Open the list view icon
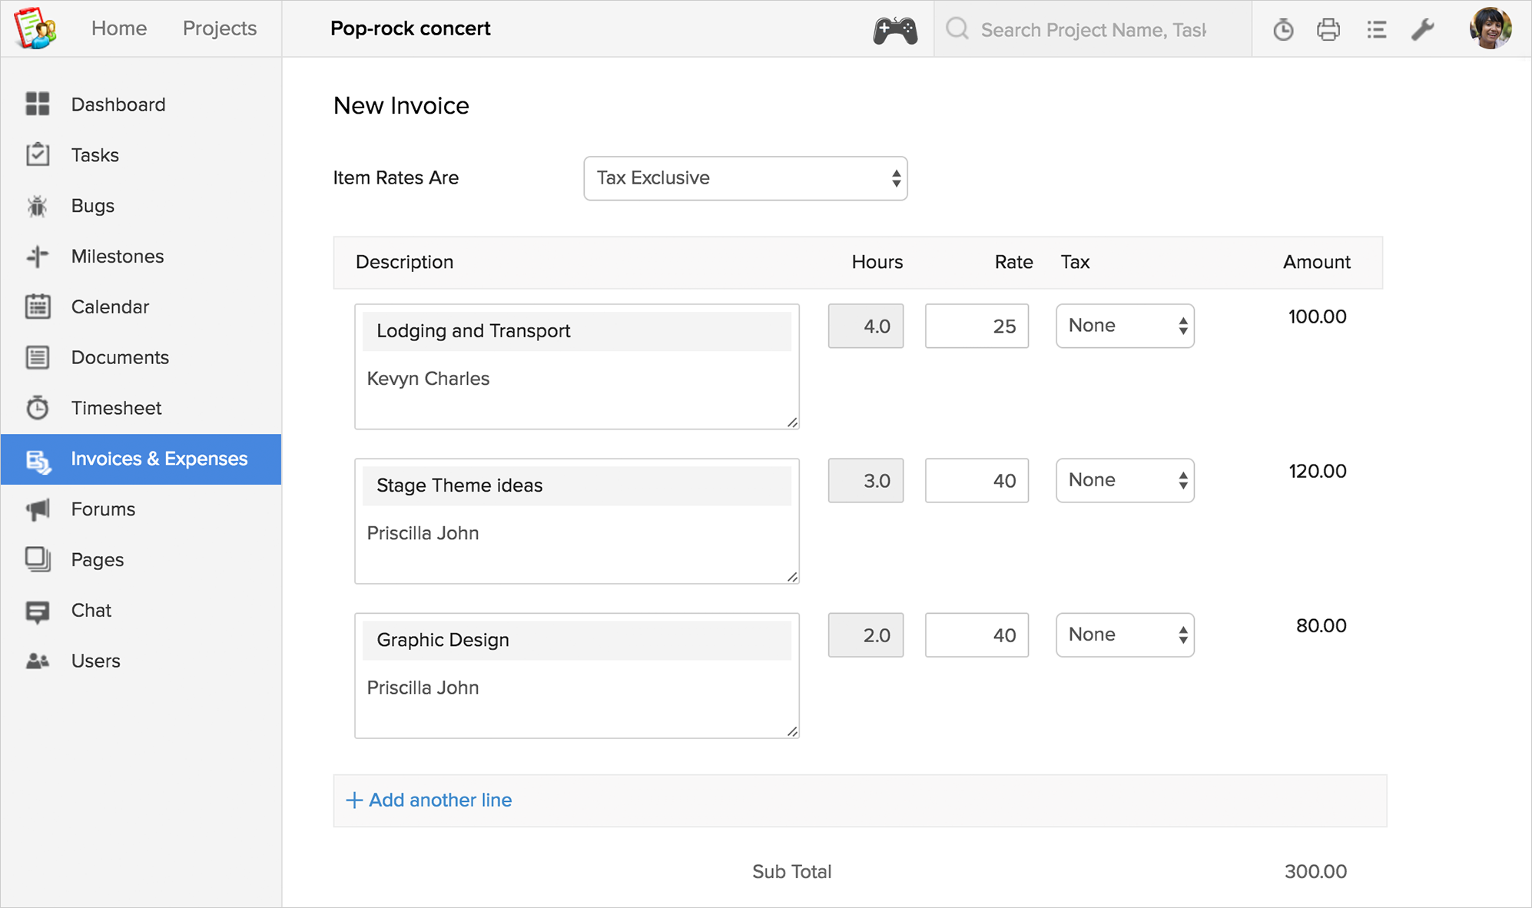 pyautogui.click(x=1376, y=30)
